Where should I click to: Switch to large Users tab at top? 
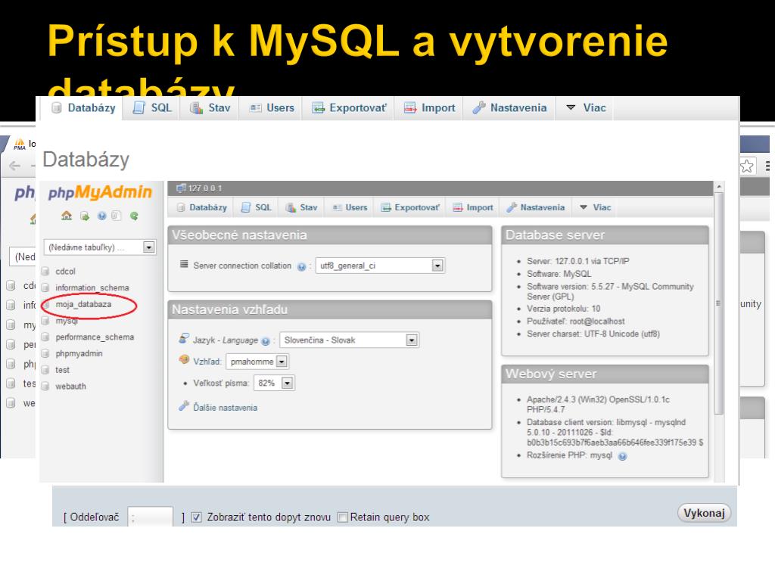272,107
